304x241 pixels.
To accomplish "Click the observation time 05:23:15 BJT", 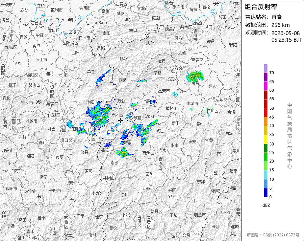I will (286, 40).
